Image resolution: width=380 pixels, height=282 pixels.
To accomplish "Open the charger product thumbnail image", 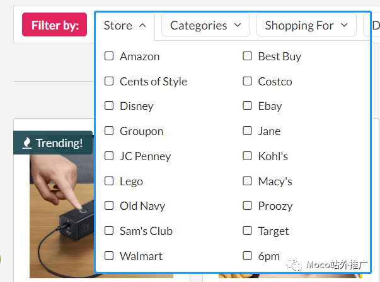I will [61, 214].
